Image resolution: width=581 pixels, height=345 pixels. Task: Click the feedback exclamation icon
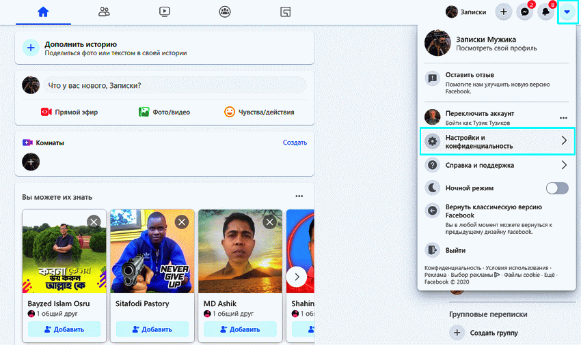pos(433,78)
